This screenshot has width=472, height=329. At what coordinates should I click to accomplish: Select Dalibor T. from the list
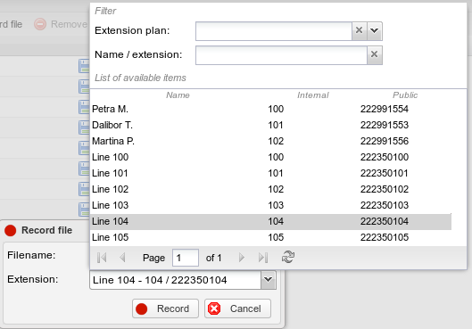[x=270, y=125]
